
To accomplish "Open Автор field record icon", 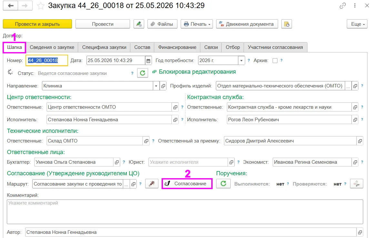I will click(x=360, y=232).
